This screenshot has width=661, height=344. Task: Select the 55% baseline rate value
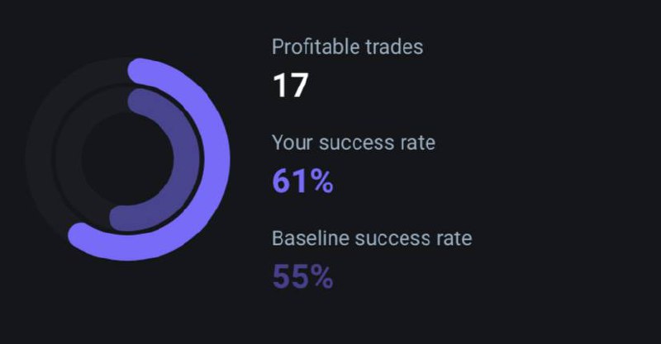pyautogui.click(x=302, y=276)
